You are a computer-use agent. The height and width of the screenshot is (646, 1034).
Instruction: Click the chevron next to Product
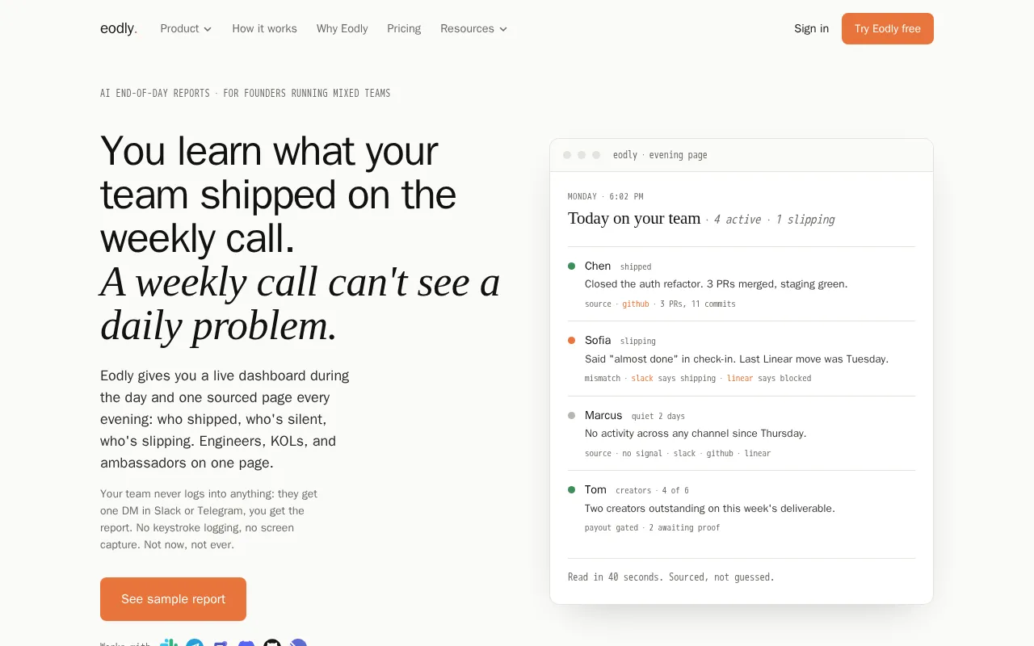(x=208, y=29)
